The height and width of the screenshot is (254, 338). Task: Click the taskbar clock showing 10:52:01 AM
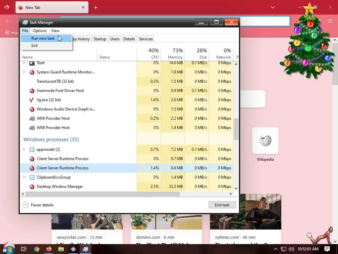(308, 249)
